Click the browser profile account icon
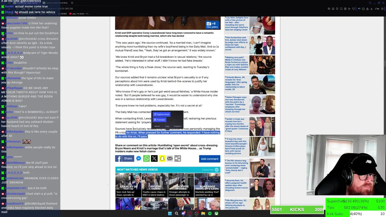 pos(367,9)
